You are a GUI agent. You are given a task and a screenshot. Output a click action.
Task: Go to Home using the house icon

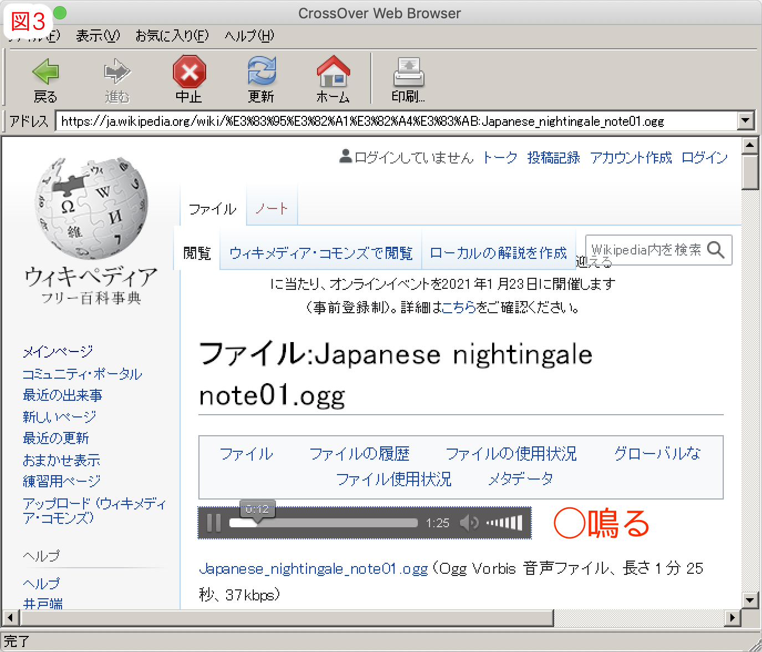coord(333,72)
